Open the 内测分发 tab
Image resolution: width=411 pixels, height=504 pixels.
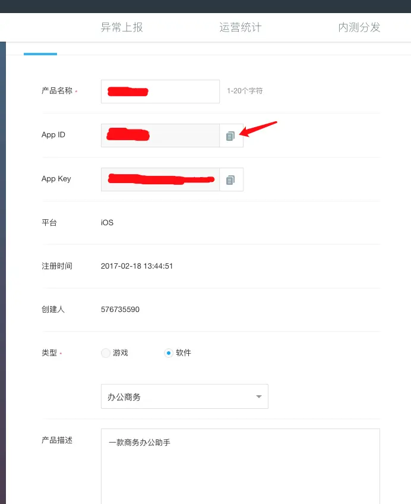point(359,27)
